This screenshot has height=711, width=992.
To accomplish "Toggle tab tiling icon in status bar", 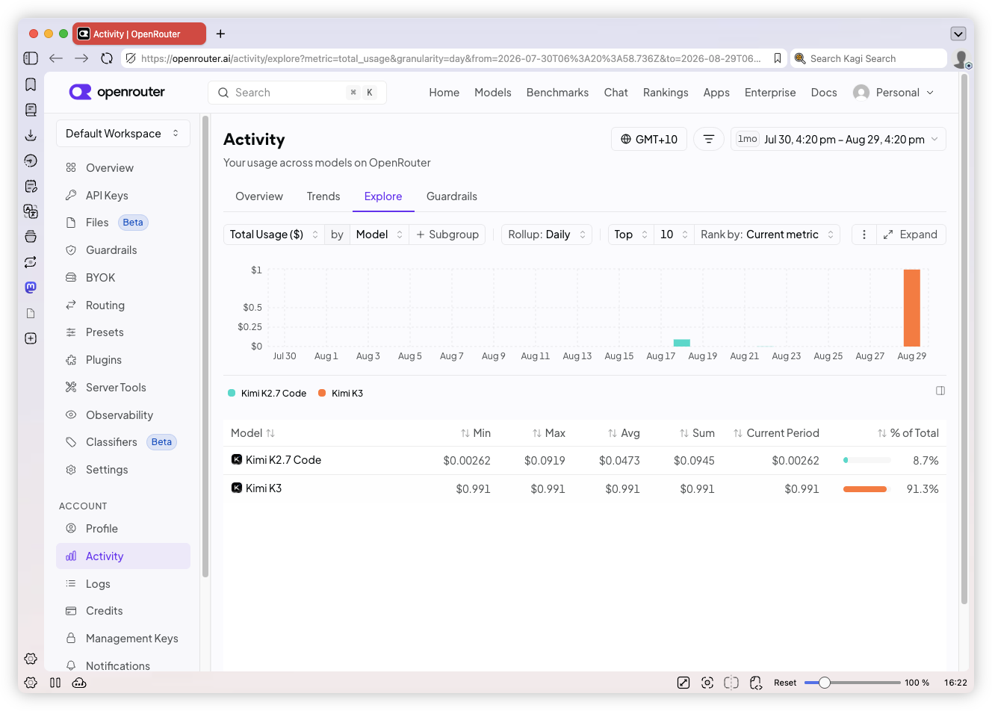I will click(731, 683).
